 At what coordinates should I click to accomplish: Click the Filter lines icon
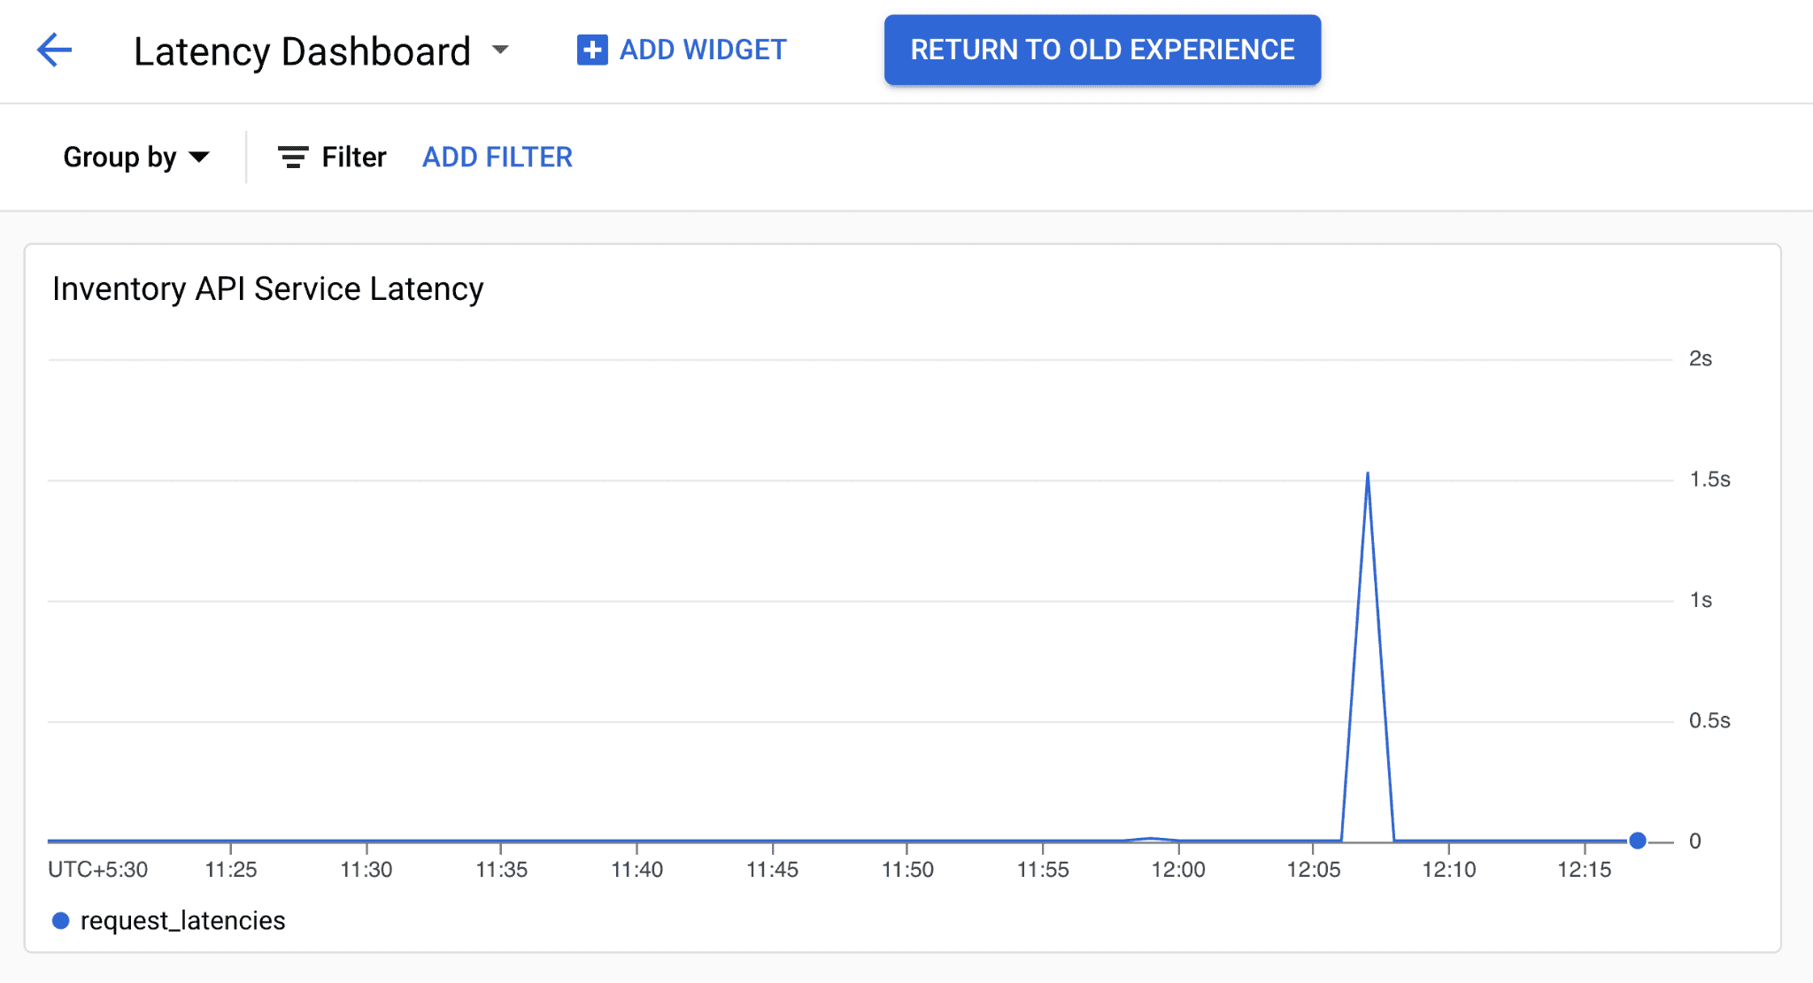pos(293,157)
